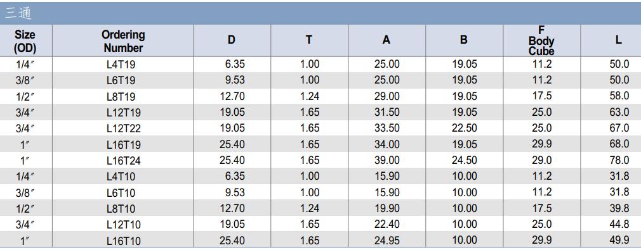Viewport: 641px width, 250px height.
Task: Click the 22.50 value in column B
Action: pyautogui.click(x=465, y=128)
